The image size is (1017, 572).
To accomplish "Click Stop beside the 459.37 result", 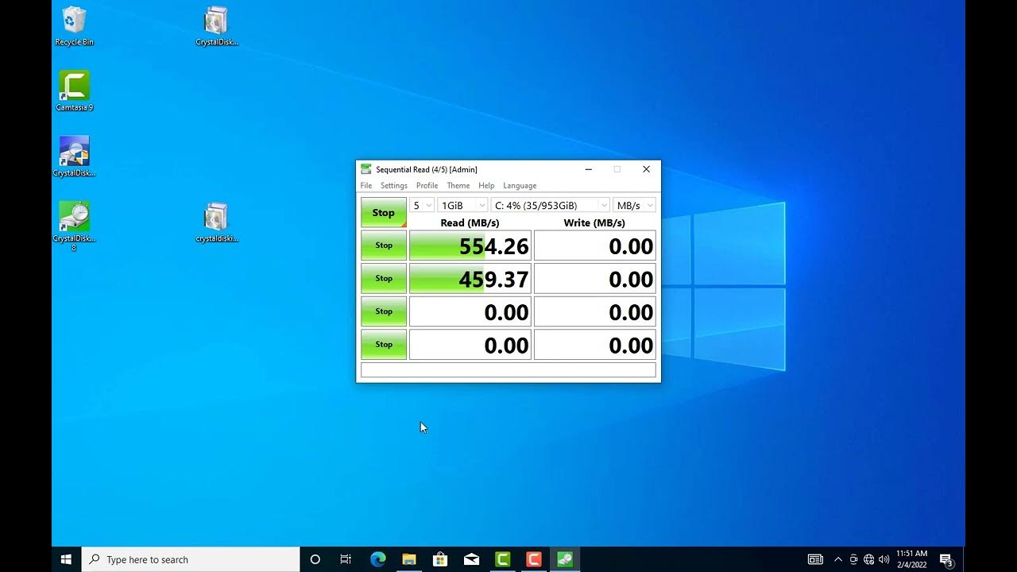I will pos(384,278).
